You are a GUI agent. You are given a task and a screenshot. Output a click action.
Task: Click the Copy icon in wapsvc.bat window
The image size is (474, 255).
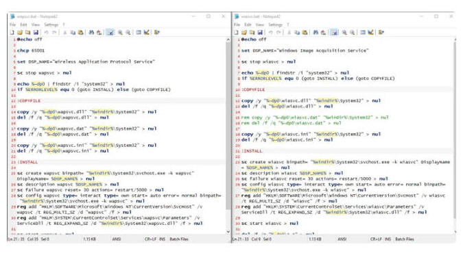pos(73,32)
